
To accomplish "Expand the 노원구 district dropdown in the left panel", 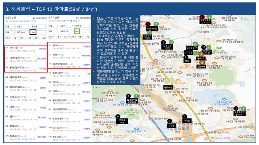I will pyautogui.click(x=23, y=26).
